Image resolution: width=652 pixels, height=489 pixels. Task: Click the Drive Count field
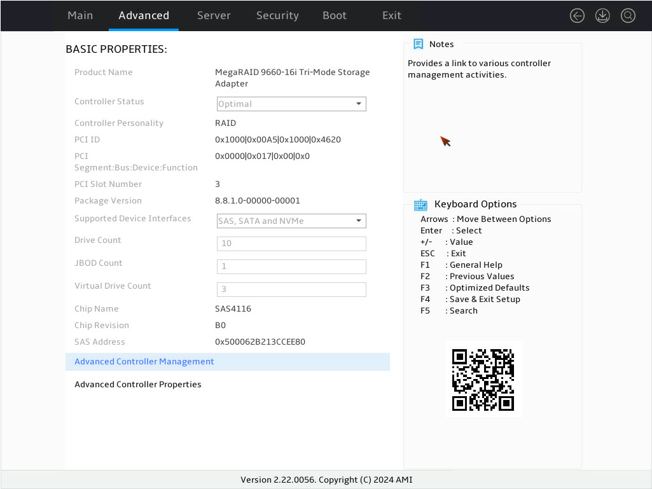pyautogui.click(x=291, y=244)
